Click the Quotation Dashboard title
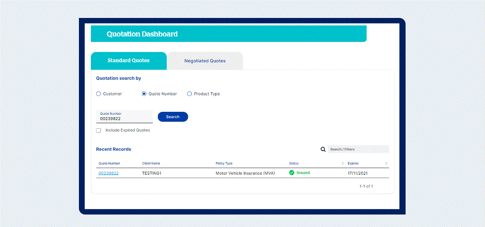 point(142,34)
